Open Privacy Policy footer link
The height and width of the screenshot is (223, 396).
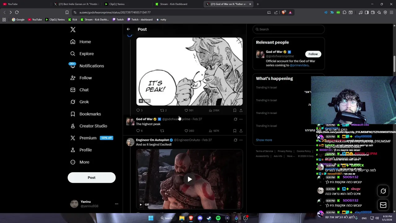click(285, 151)
